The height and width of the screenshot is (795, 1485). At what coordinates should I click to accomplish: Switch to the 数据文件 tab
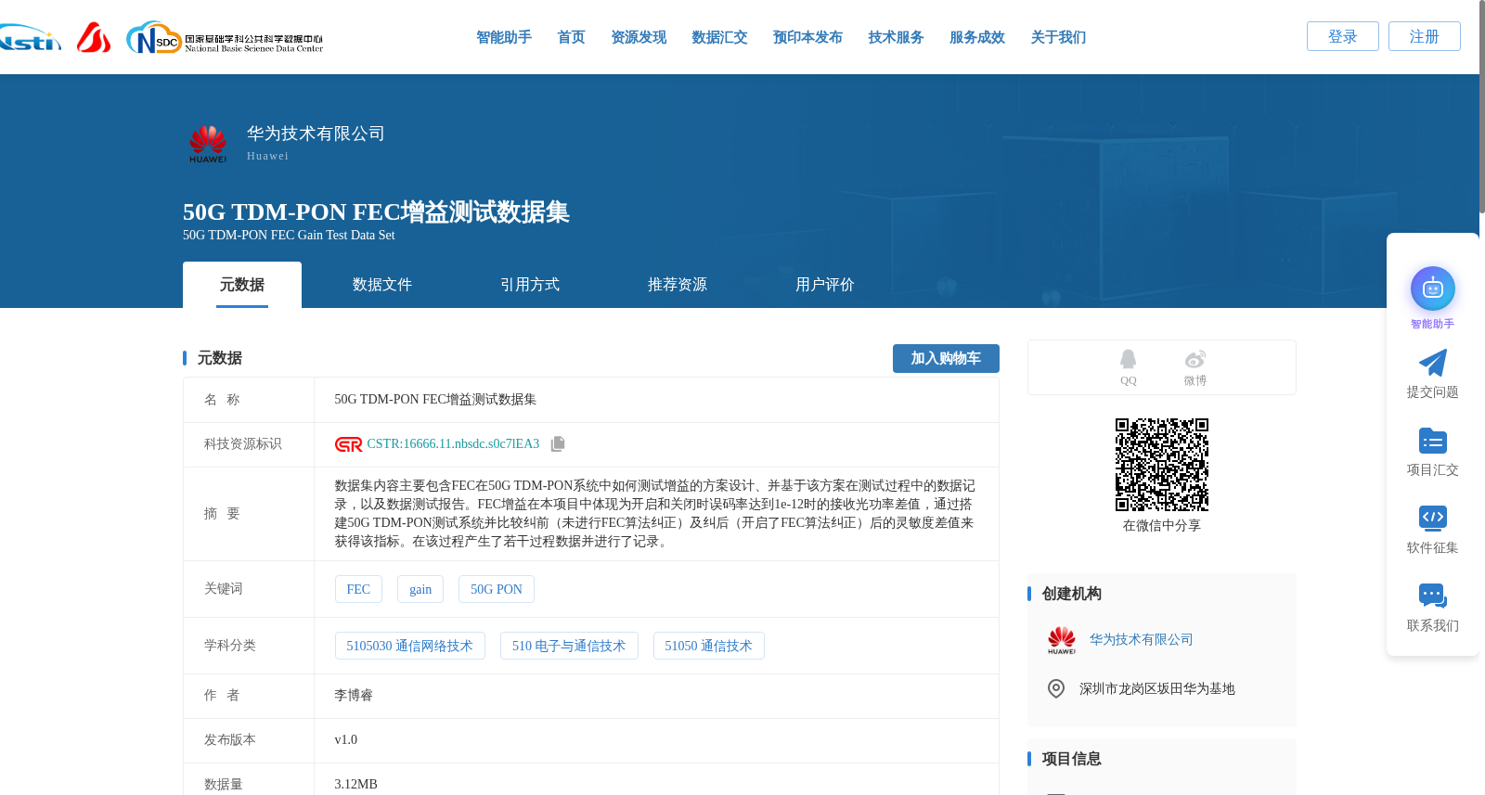coord(382,285)
